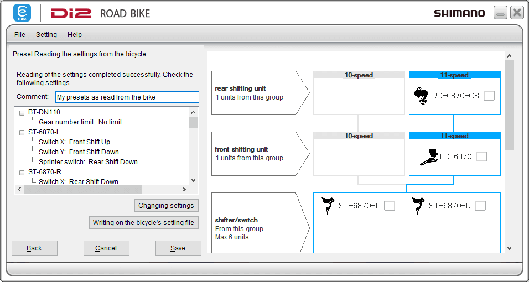
Task: Click the RD-6870-GS rear derailleur icon
Action: click(422, 96)
